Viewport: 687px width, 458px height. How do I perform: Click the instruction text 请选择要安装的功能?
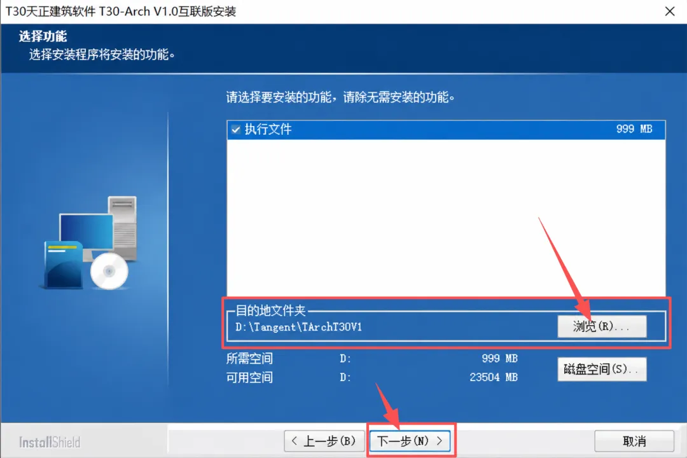[340, 97]
